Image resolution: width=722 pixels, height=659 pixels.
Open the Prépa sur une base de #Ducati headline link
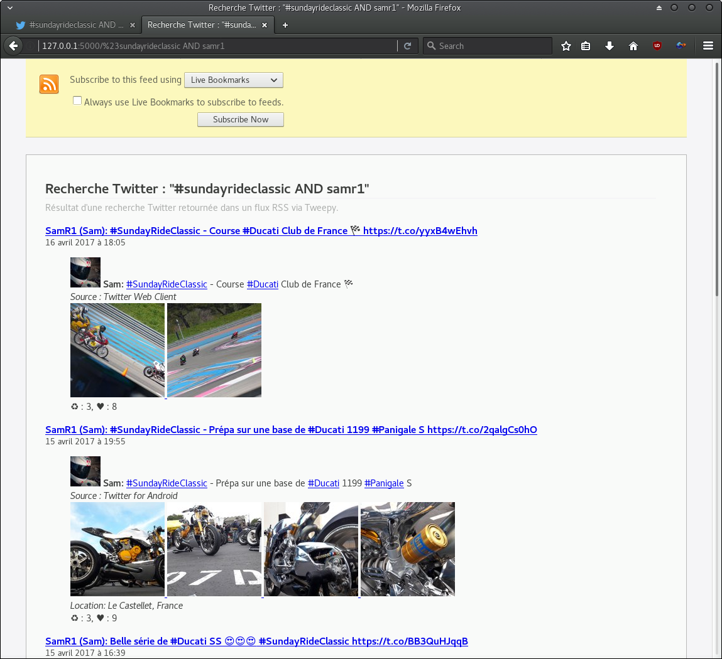(291, 430)
